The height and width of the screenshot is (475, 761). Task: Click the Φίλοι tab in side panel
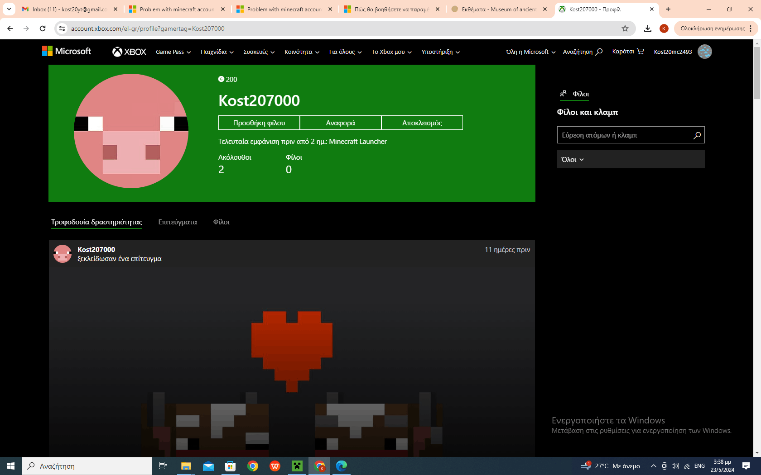click(574, 94)
